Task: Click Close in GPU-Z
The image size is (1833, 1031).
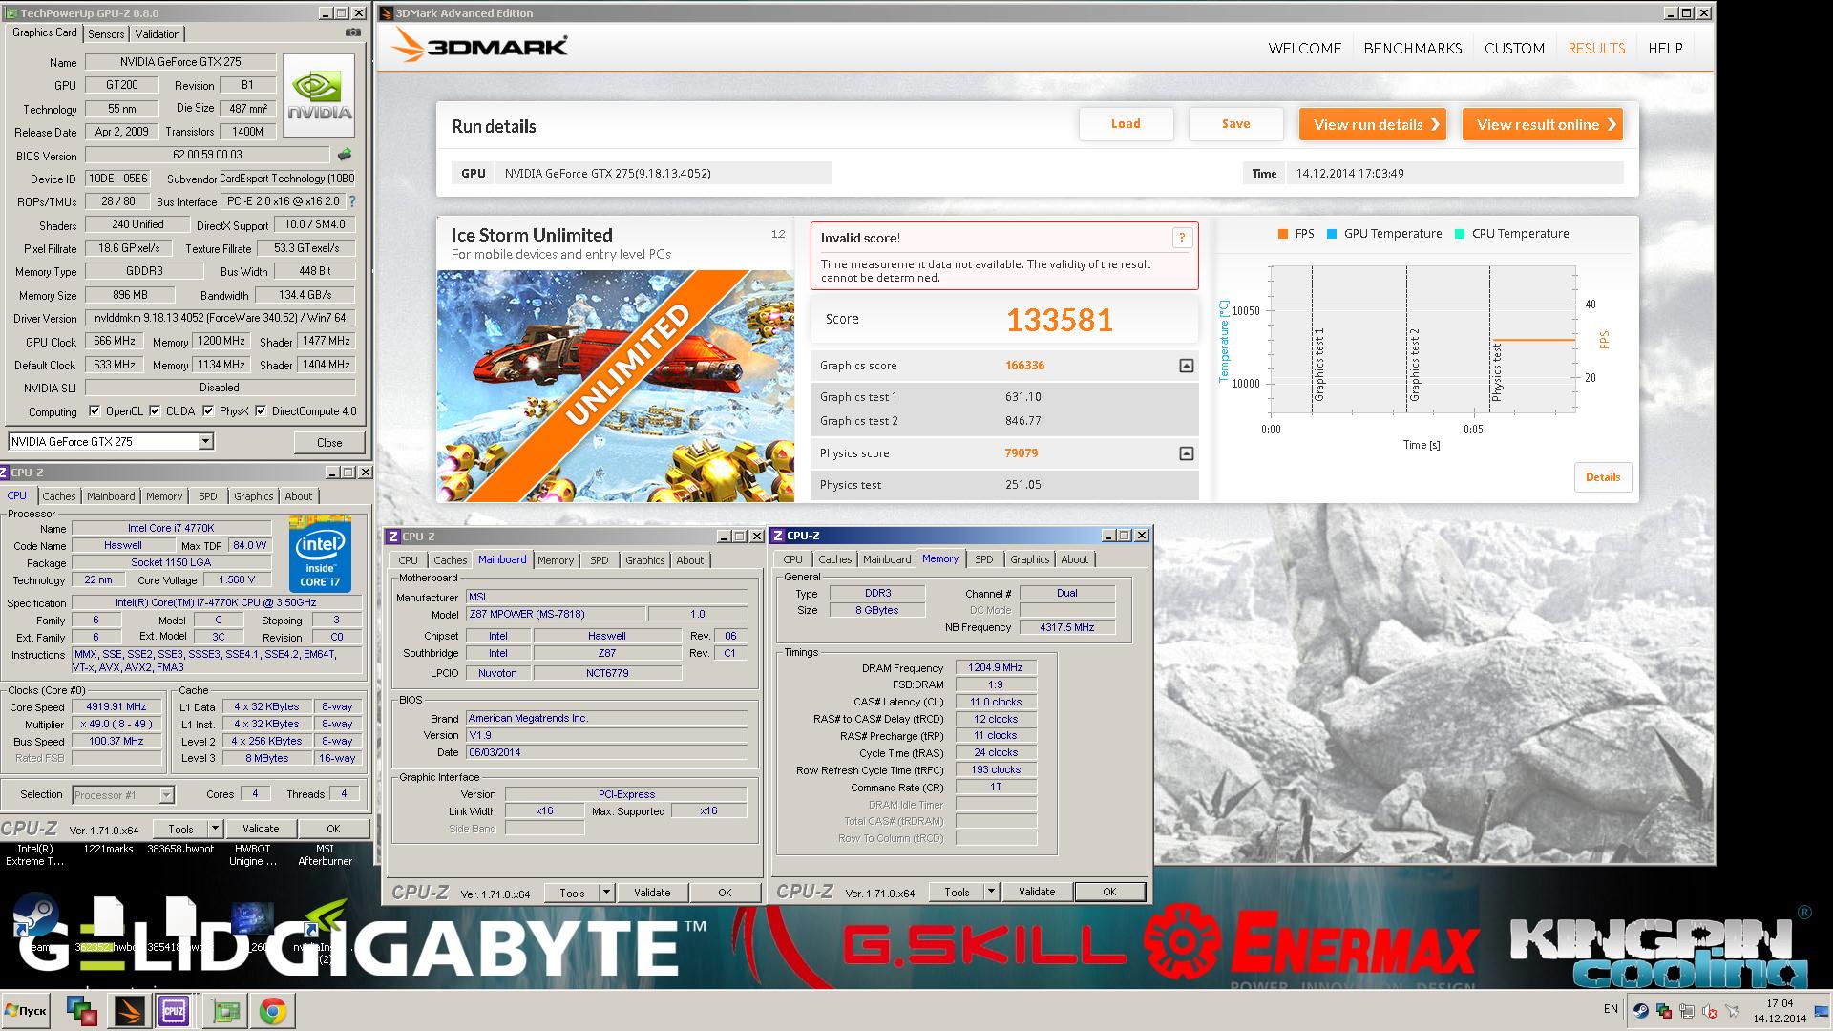Action: [x=329, y=442]
